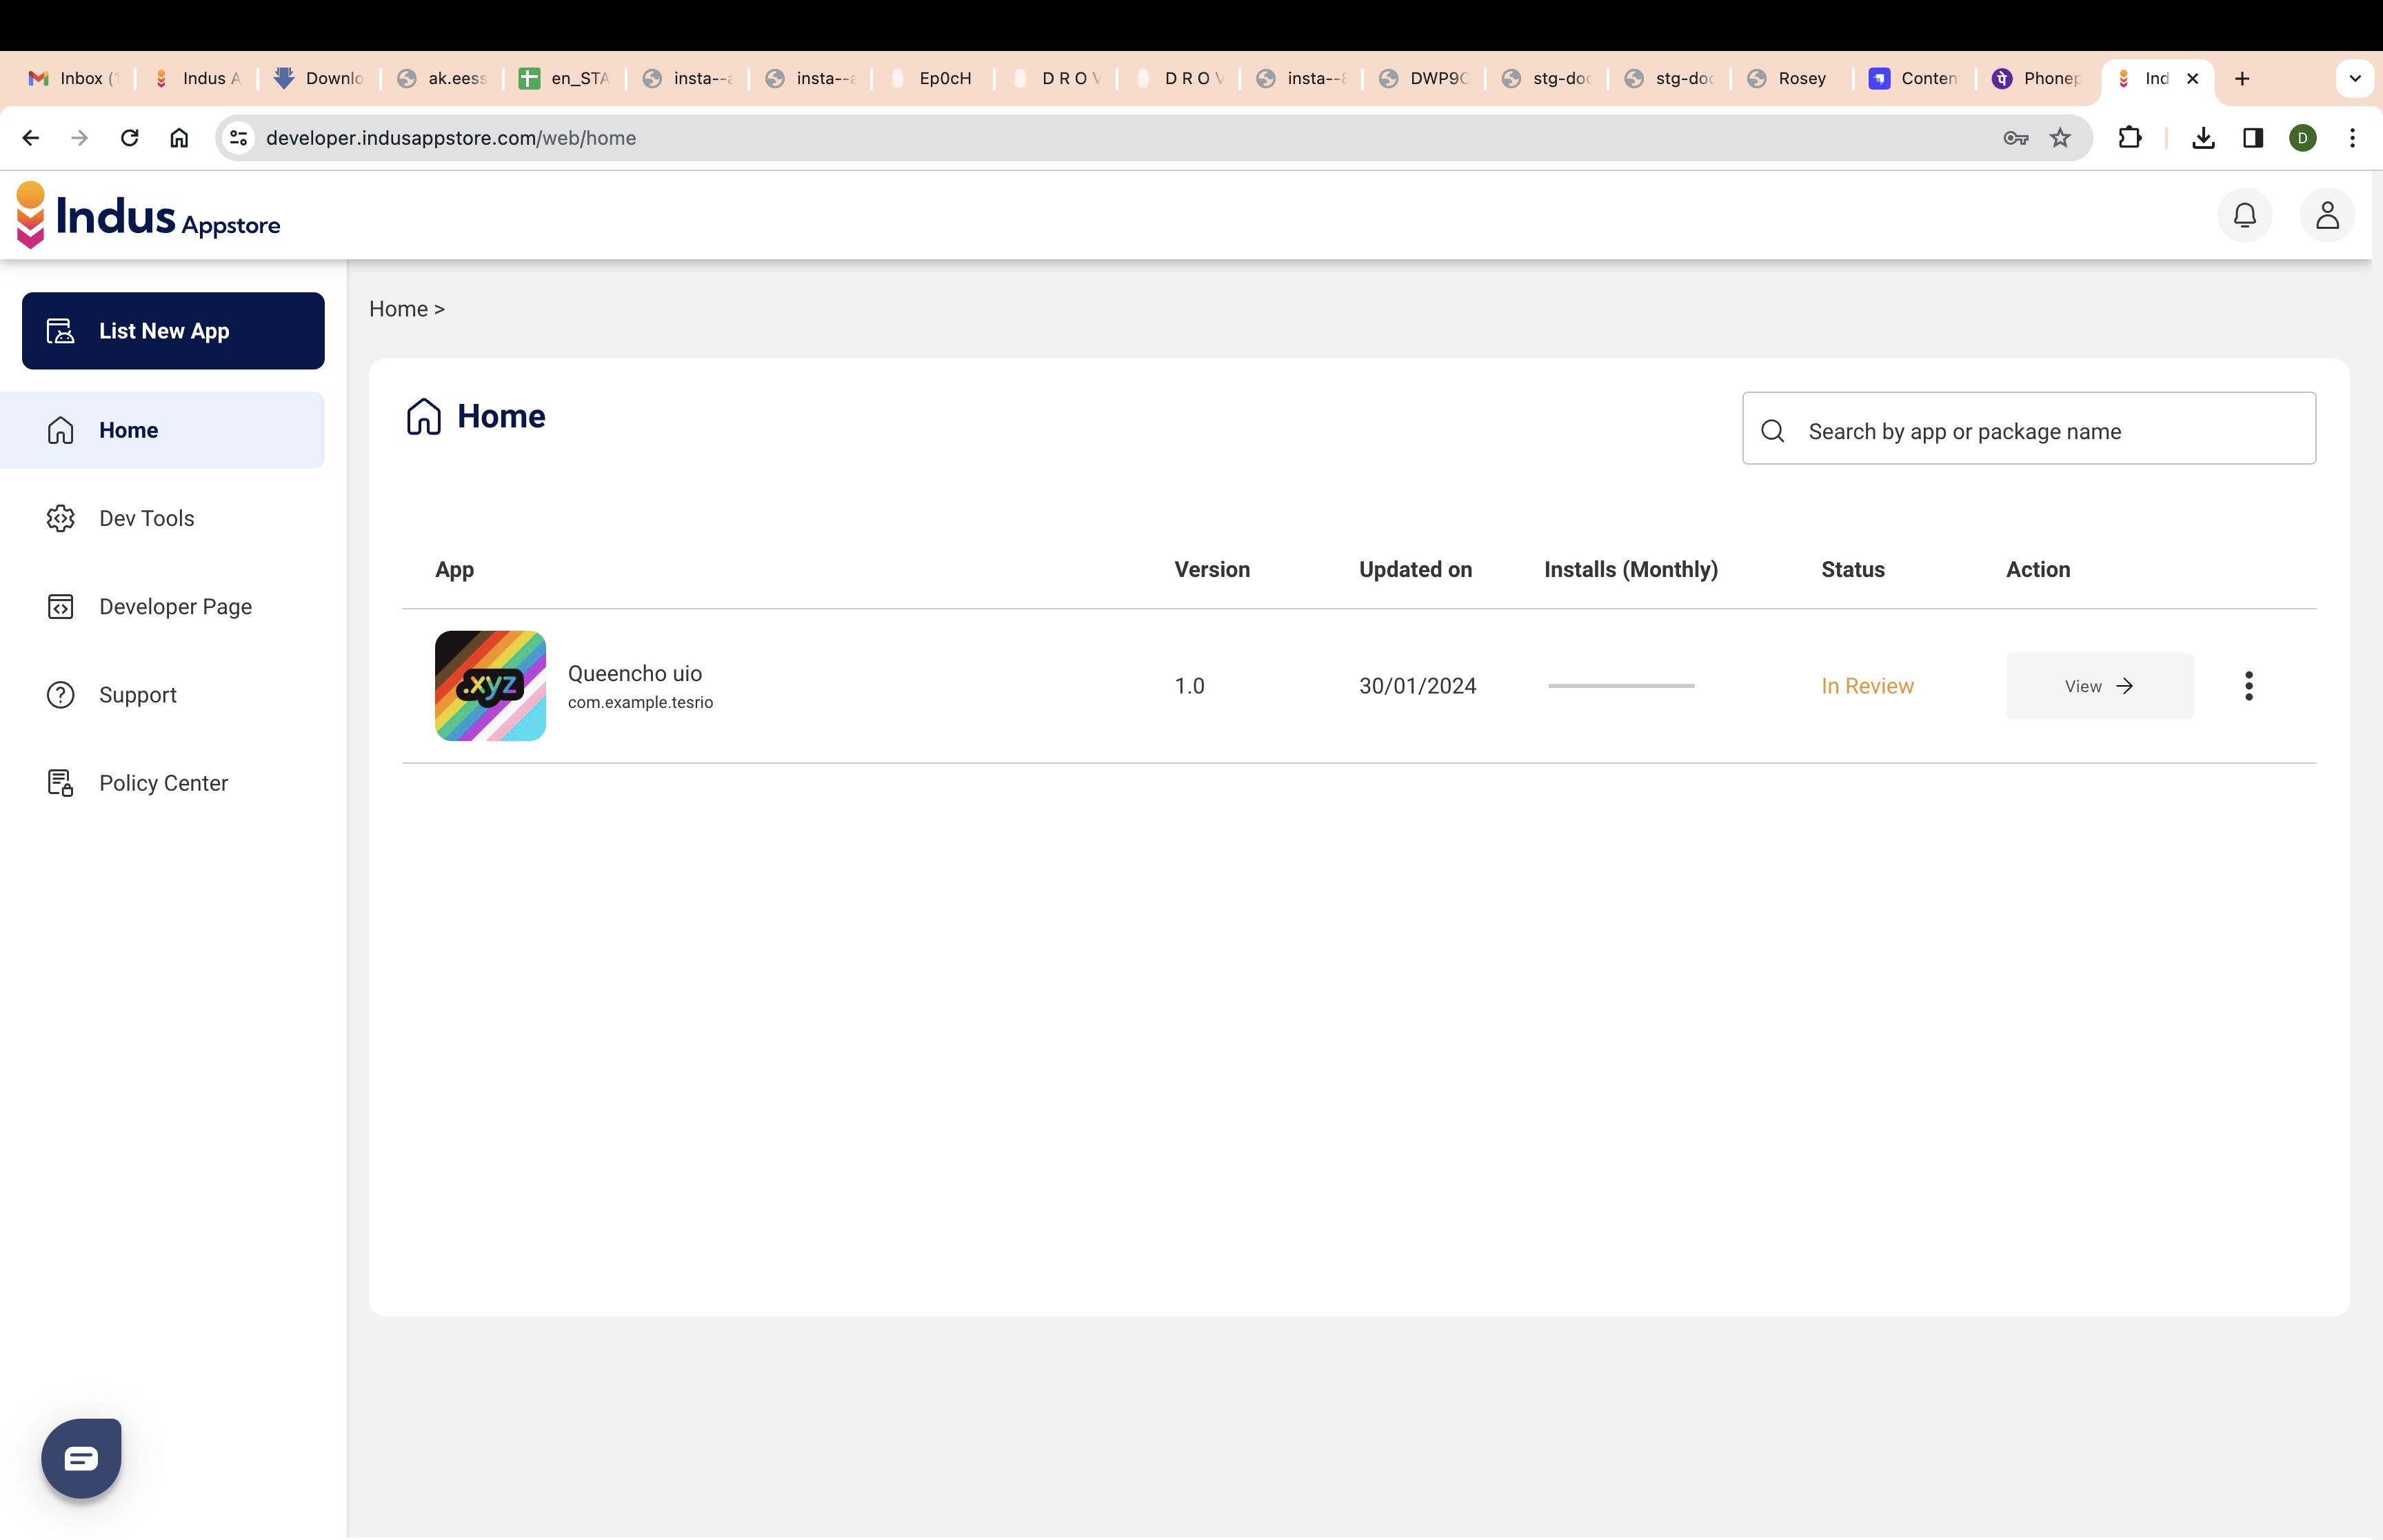
Task: Open the Home sidebar item
Action: coord(162,430)
